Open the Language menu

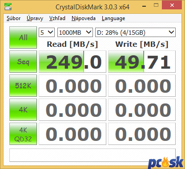113,18
